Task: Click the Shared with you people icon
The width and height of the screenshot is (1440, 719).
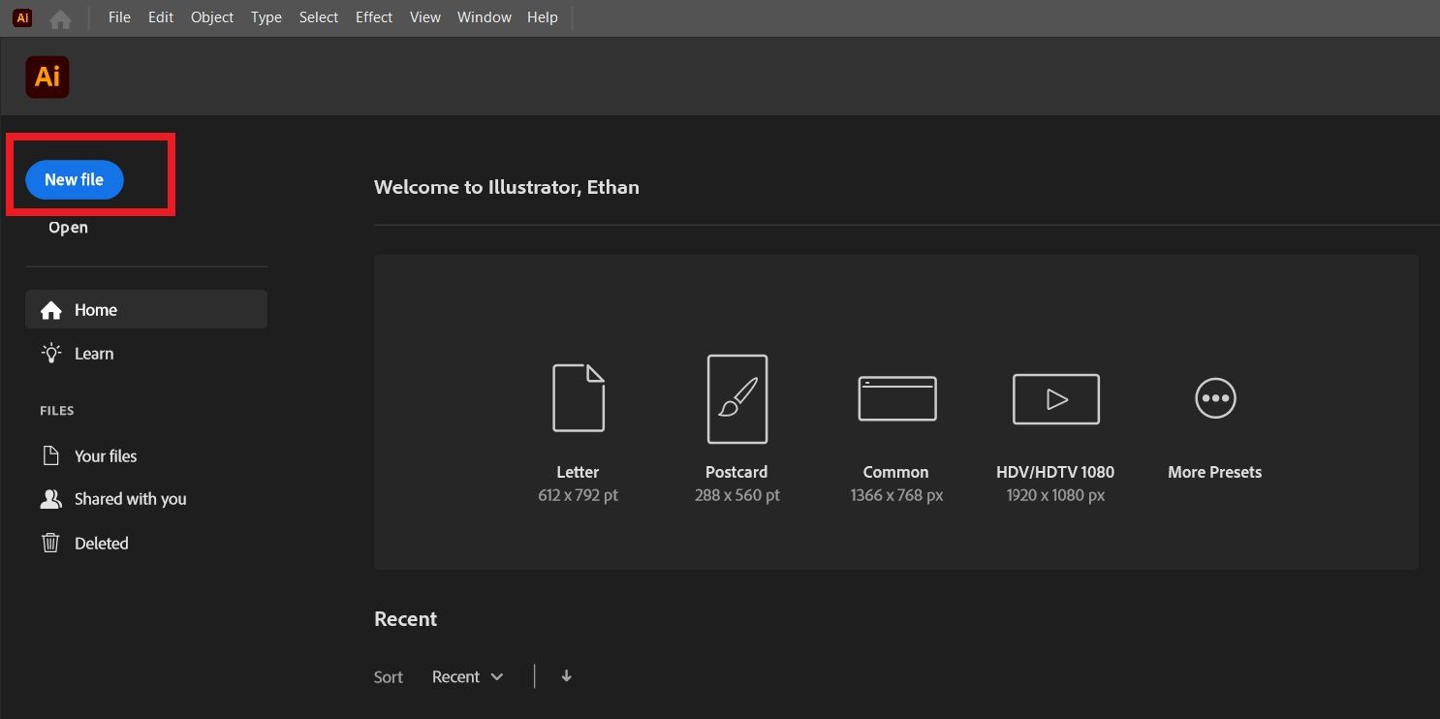Action: (51, 499)
